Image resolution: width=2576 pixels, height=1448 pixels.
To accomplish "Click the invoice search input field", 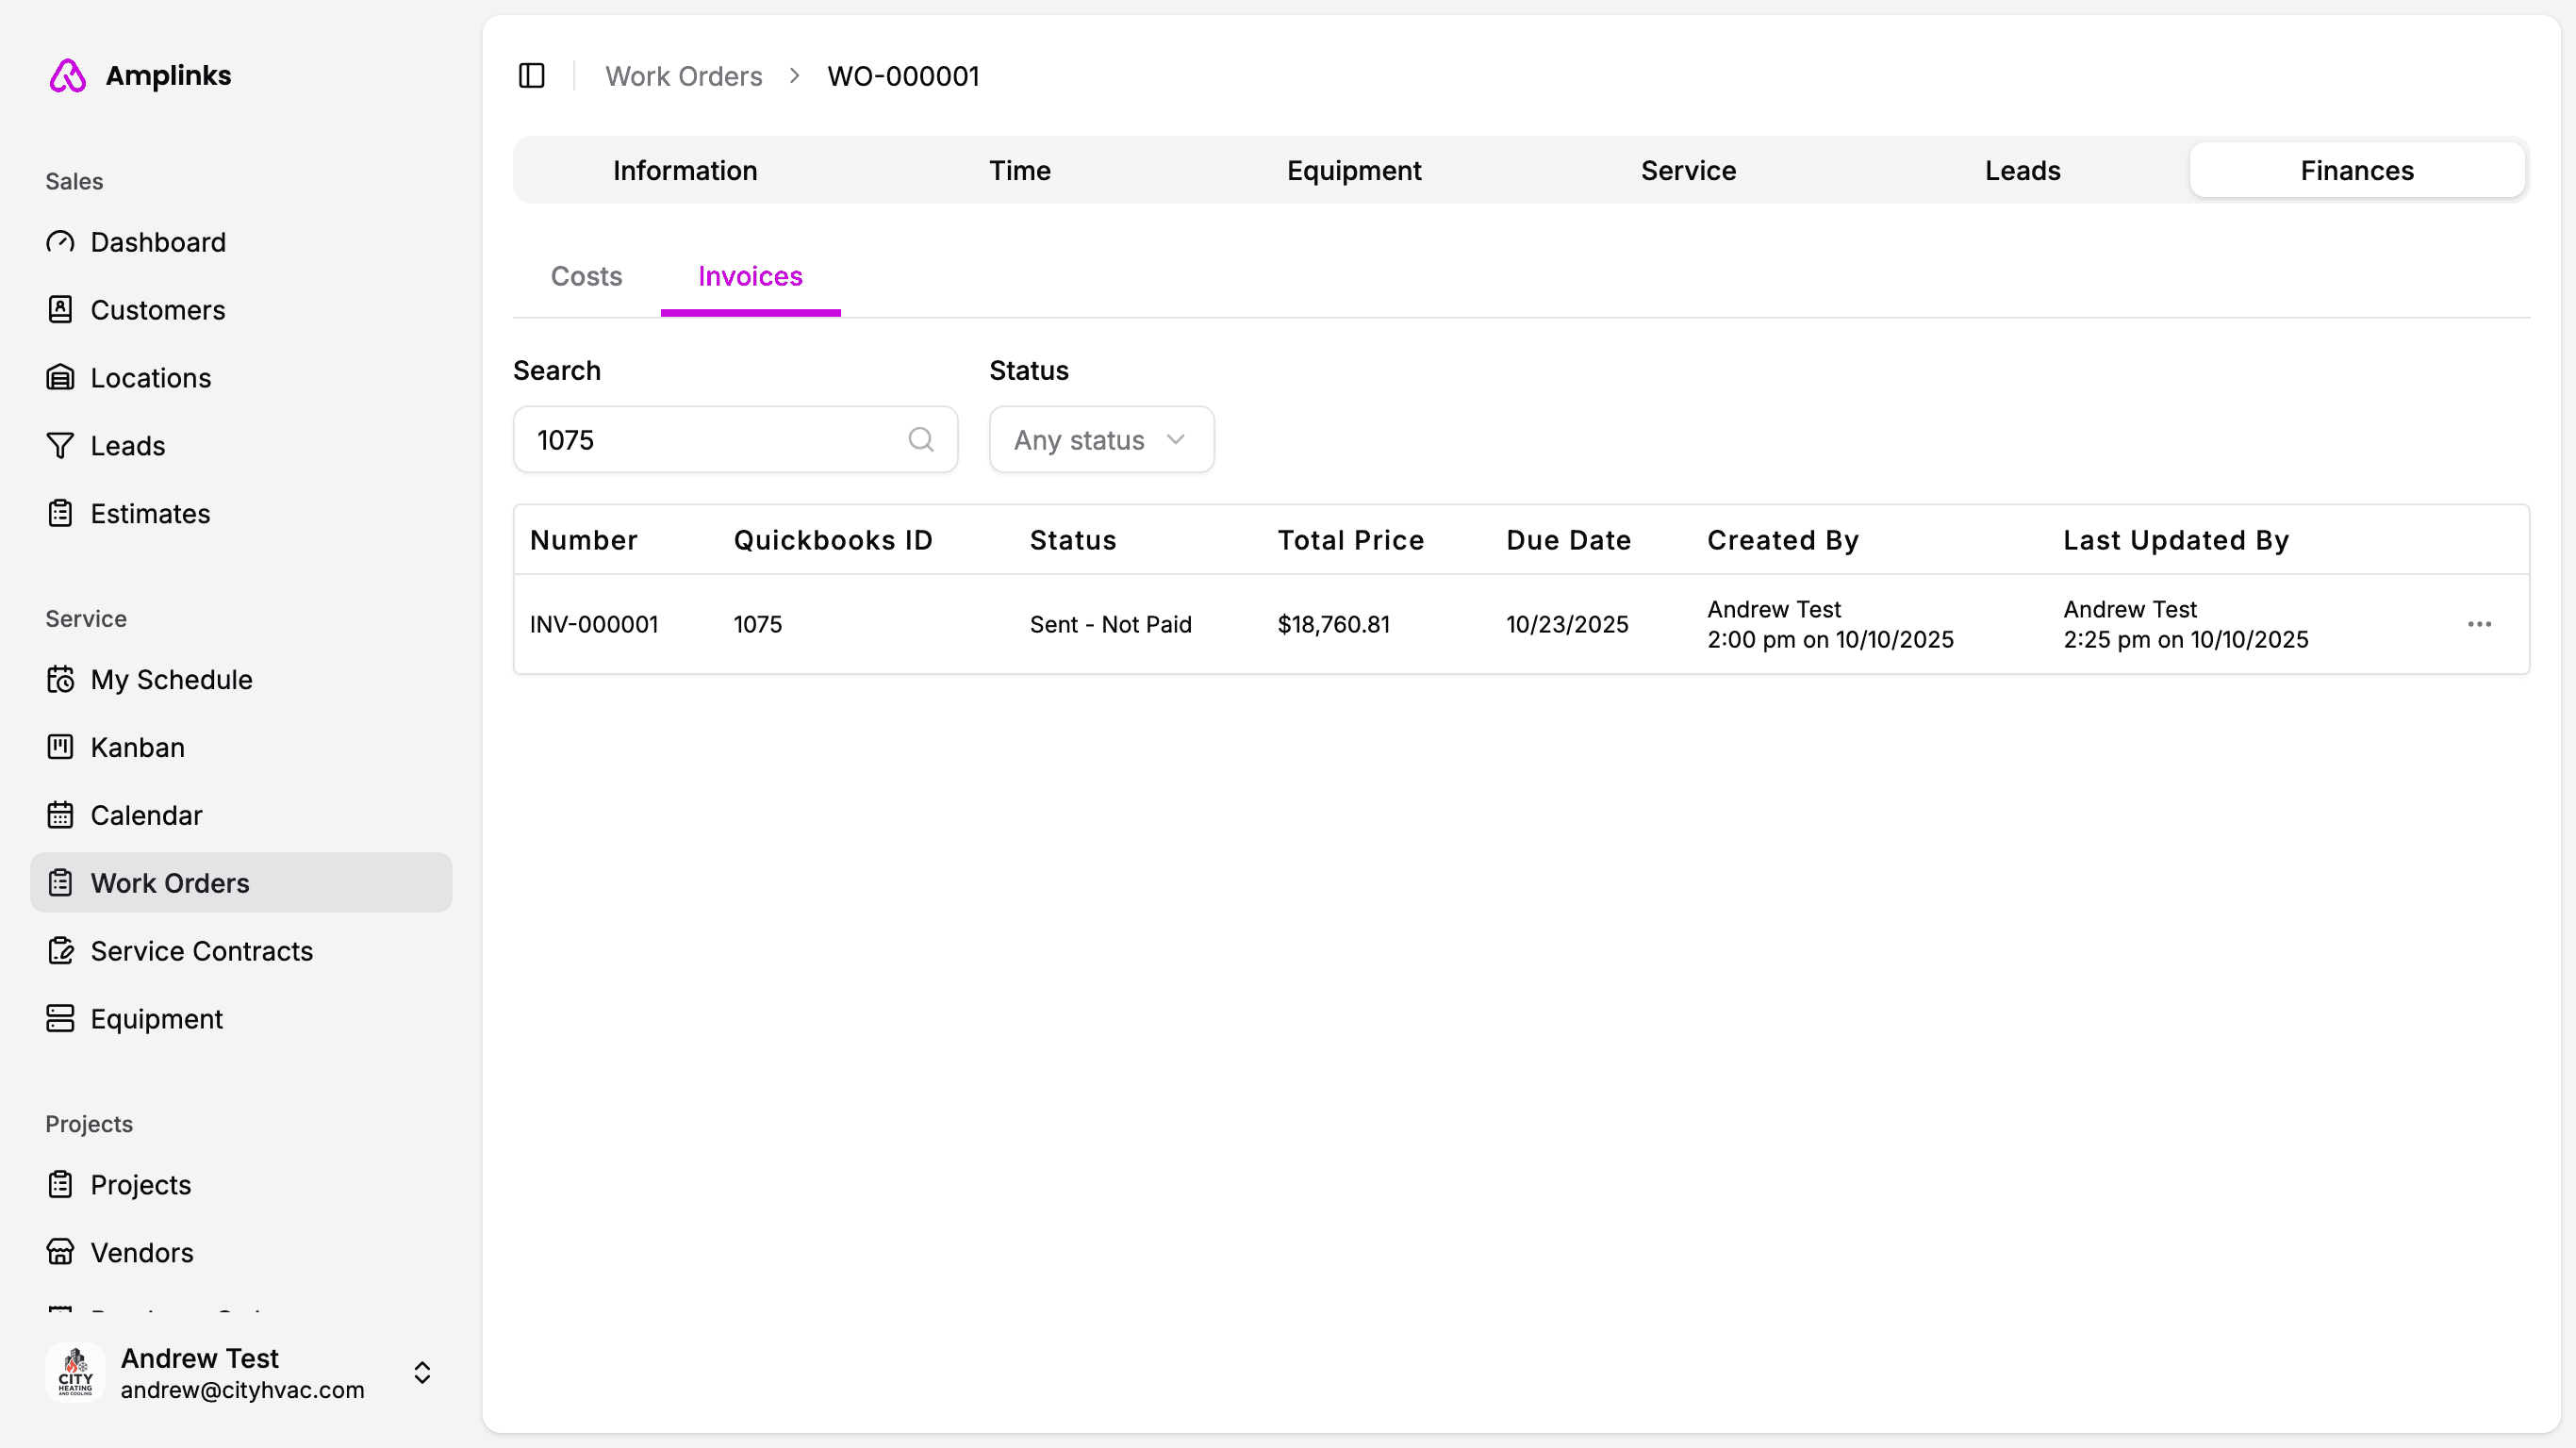I will pyautogui.click(x=715, y=440).
